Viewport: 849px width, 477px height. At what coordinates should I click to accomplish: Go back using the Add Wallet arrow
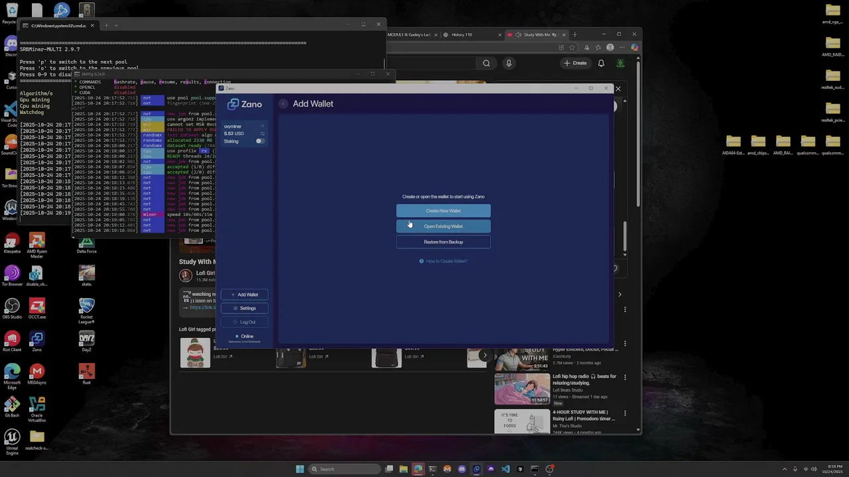pyautogui.click(x=283, y=103)
